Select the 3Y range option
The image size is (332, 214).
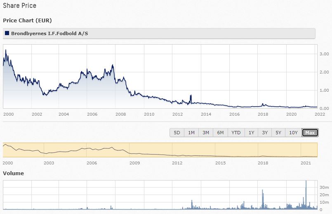tap(265, 133)
